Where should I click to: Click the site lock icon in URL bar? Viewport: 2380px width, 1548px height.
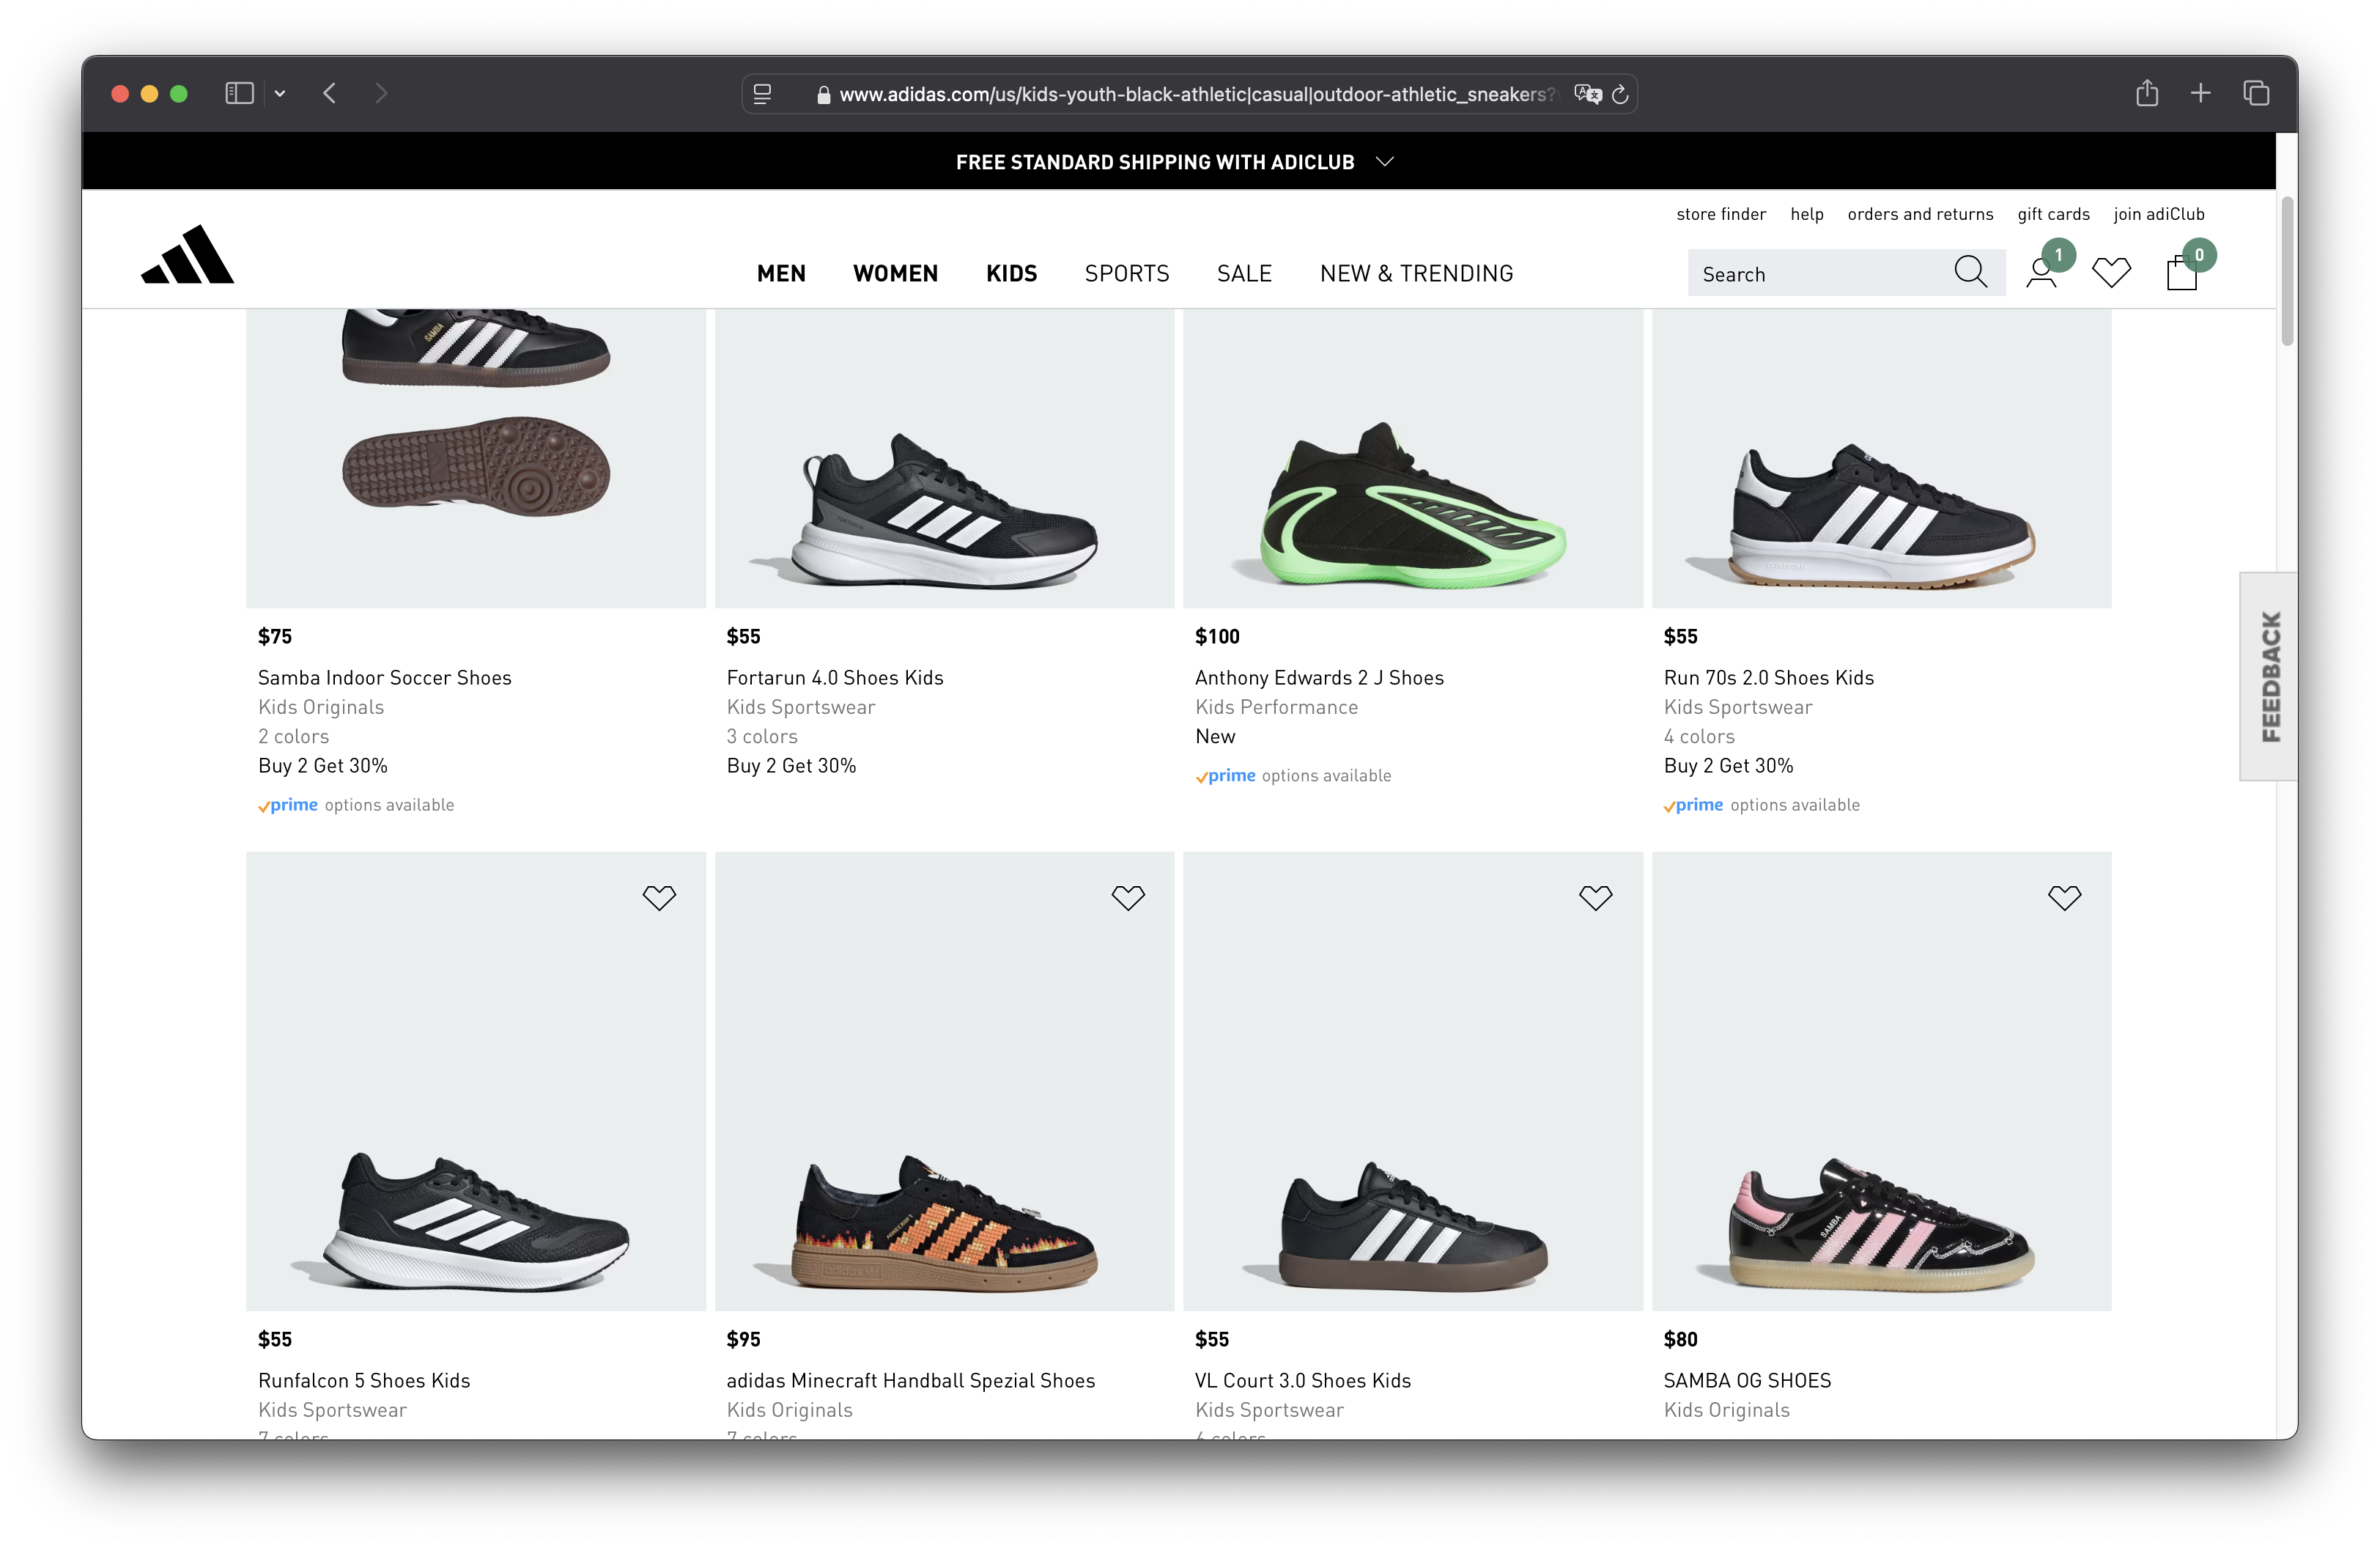(x=823, y=95)
